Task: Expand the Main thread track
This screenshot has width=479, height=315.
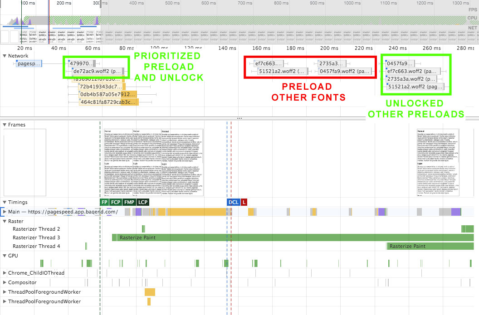Action: (x=5, y=212)
